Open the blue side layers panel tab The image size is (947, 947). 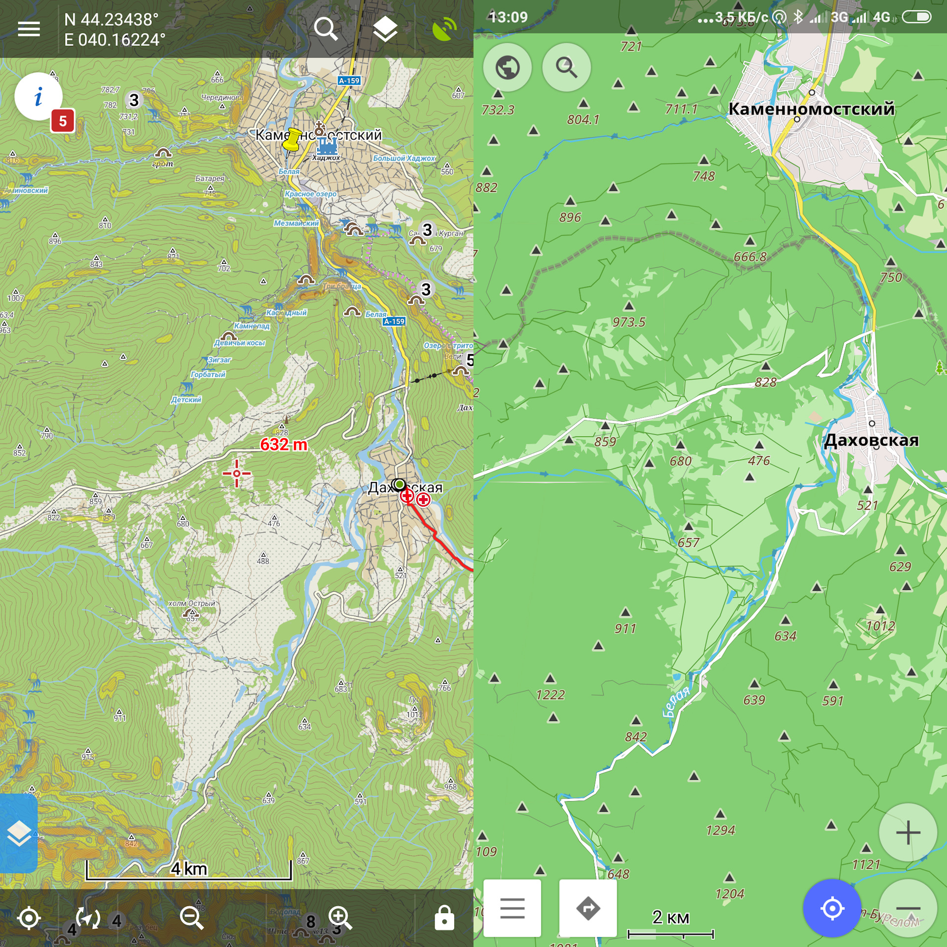point(19,833)
